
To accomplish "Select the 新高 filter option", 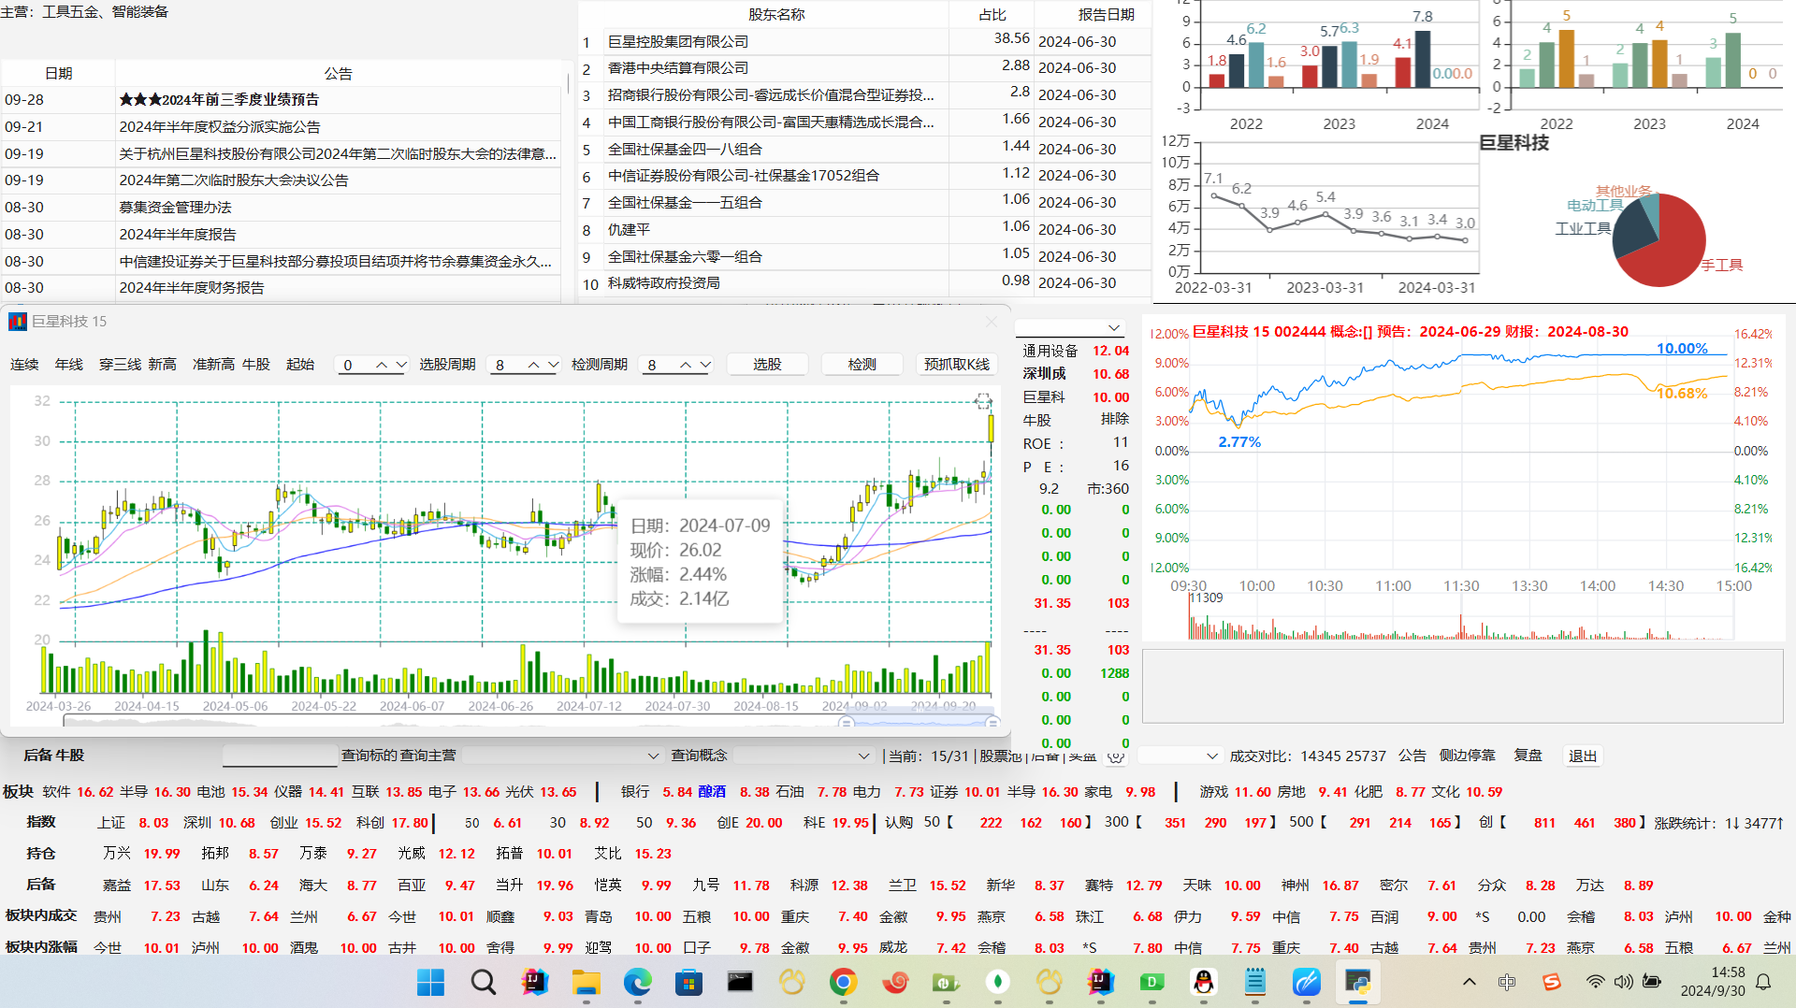I will 162,365.
